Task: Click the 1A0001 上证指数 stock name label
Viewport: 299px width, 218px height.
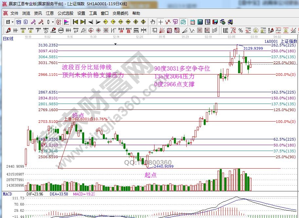Action: pyautogui.click(x=281, y=42)
